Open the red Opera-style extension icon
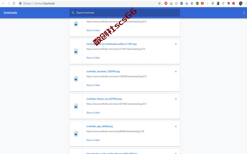The image size is (247, 154). click(x=166, y=3)
